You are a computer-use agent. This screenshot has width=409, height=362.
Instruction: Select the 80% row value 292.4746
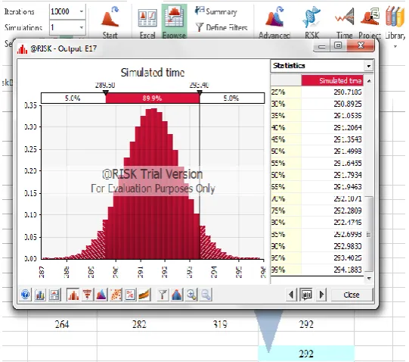point(348,223)
